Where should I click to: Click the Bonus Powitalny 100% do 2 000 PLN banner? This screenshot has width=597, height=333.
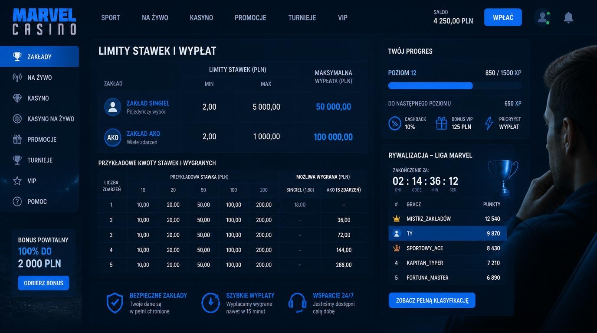pos(43,263)
